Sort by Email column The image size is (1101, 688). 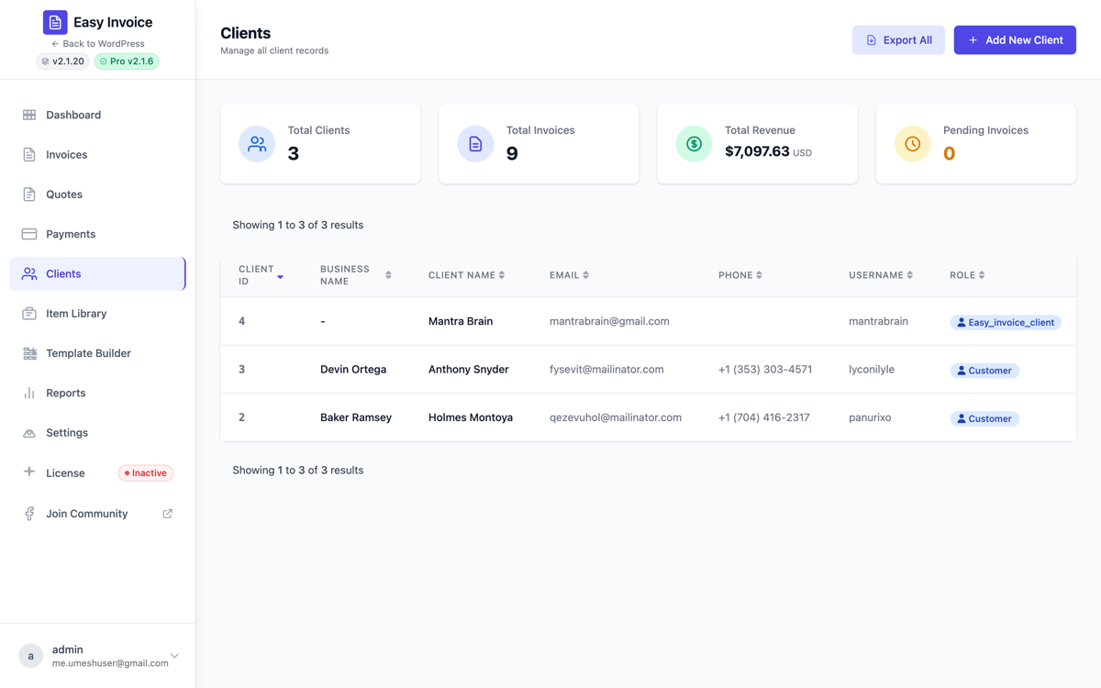tap(570, 275)
